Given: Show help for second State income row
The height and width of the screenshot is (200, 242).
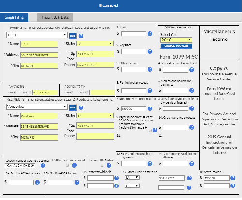Looking at the screenshot, I should [233, 186].
